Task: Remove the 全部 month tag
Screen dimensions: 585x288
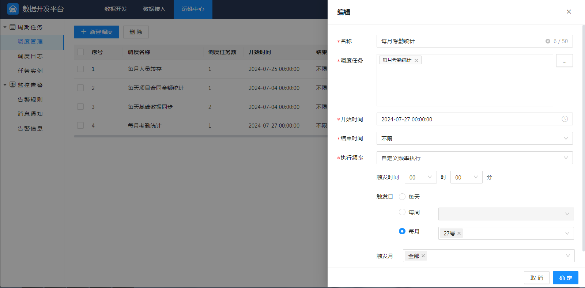Action: (423, 256)
